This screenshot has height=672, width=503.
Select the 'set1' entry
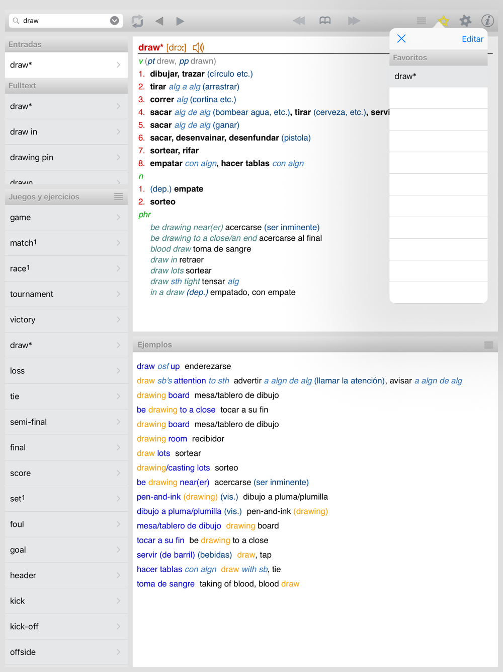pos(66,499)
